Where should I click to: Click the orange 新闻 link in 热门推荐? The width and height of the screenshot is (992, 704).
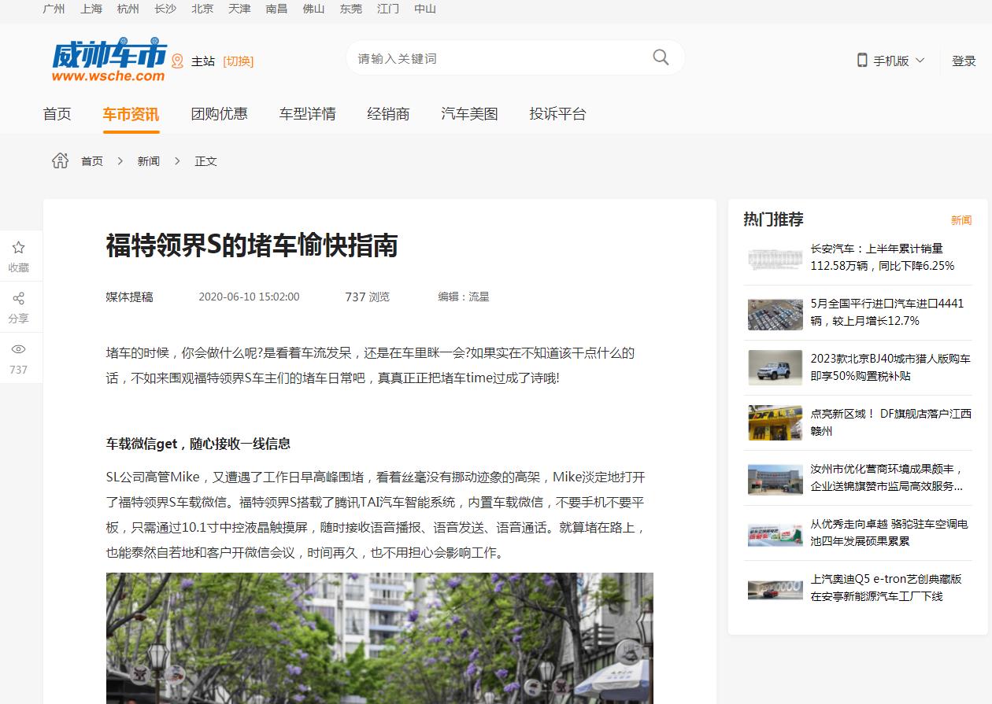tap(961, 220)
